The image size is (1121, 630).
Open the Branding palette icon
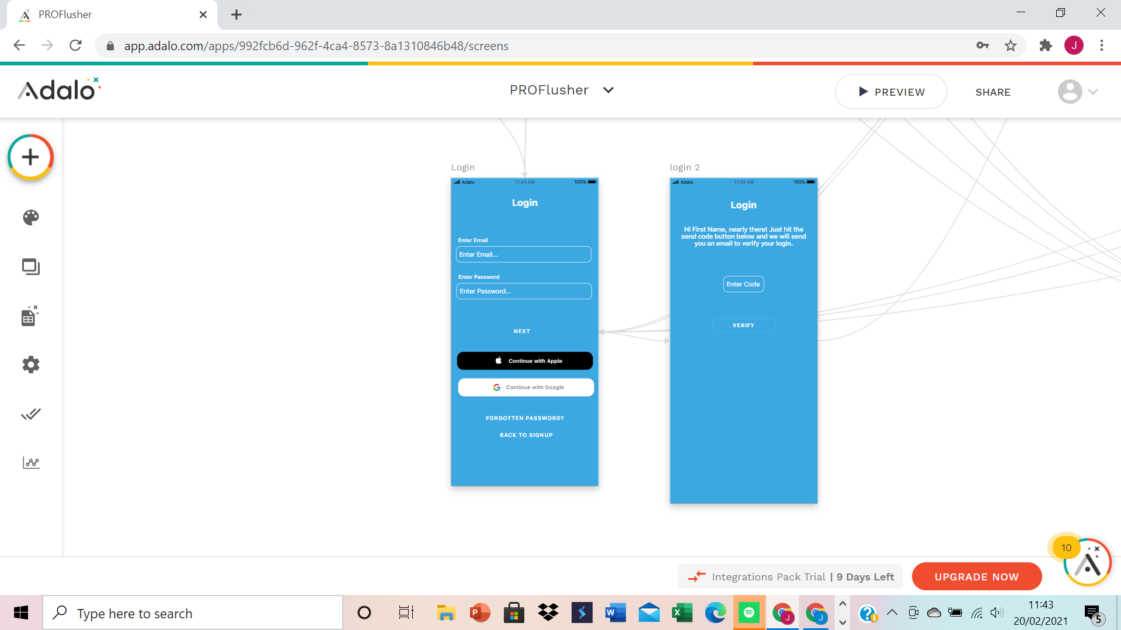click(x=30, y=218)
